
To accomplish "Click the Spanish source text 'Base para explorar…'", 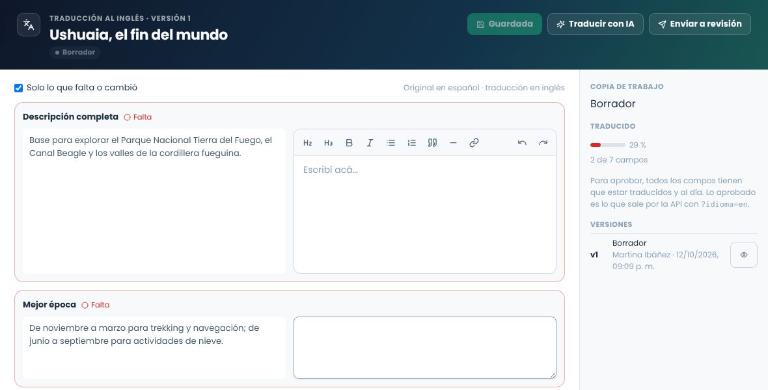I will pyautogui.click(x=150, y=147).
